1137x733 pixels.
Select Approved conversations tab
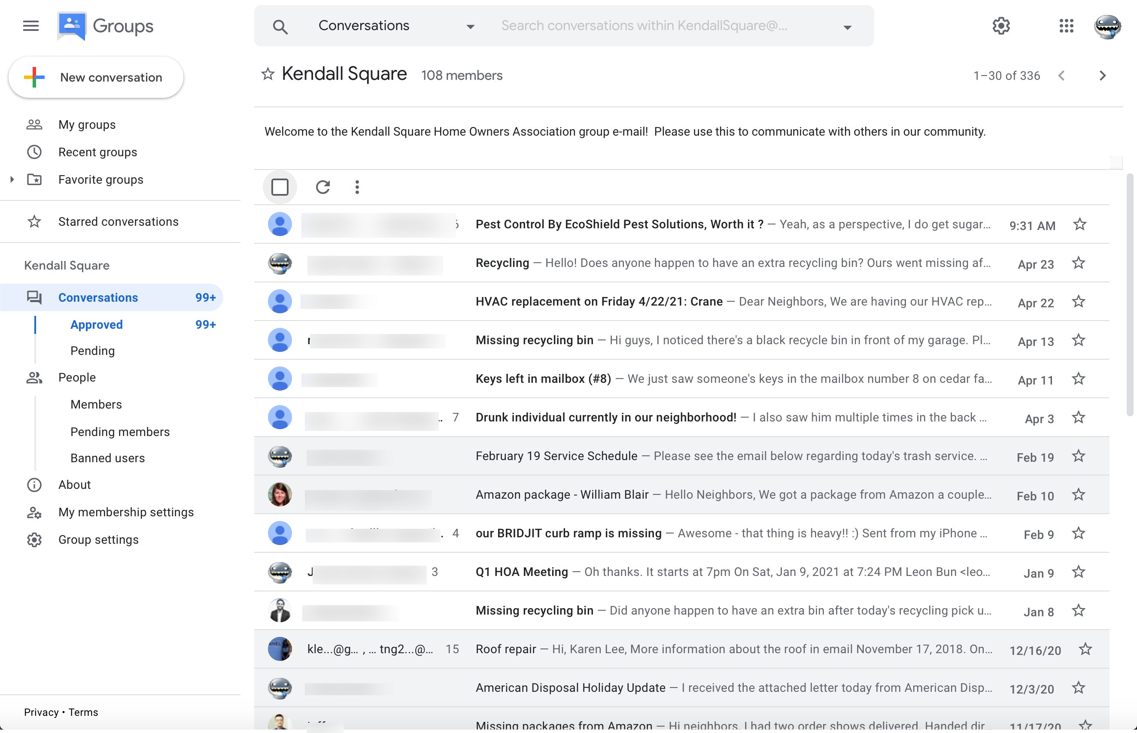(x=96, y=324)
